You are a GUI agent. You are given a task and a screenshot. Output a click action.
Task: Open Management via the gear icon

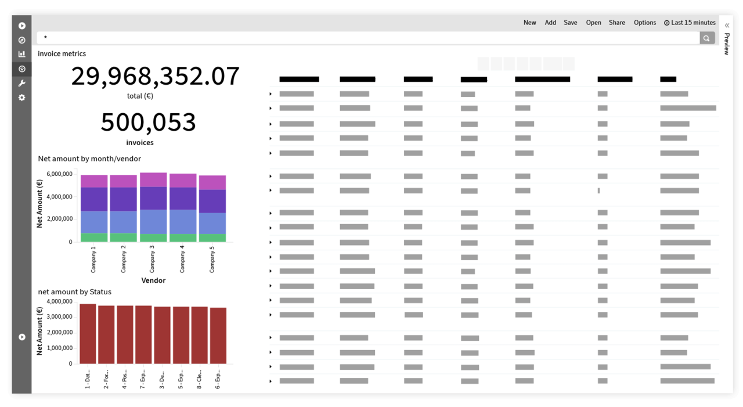pyautogui.click(x=22, y=98)
